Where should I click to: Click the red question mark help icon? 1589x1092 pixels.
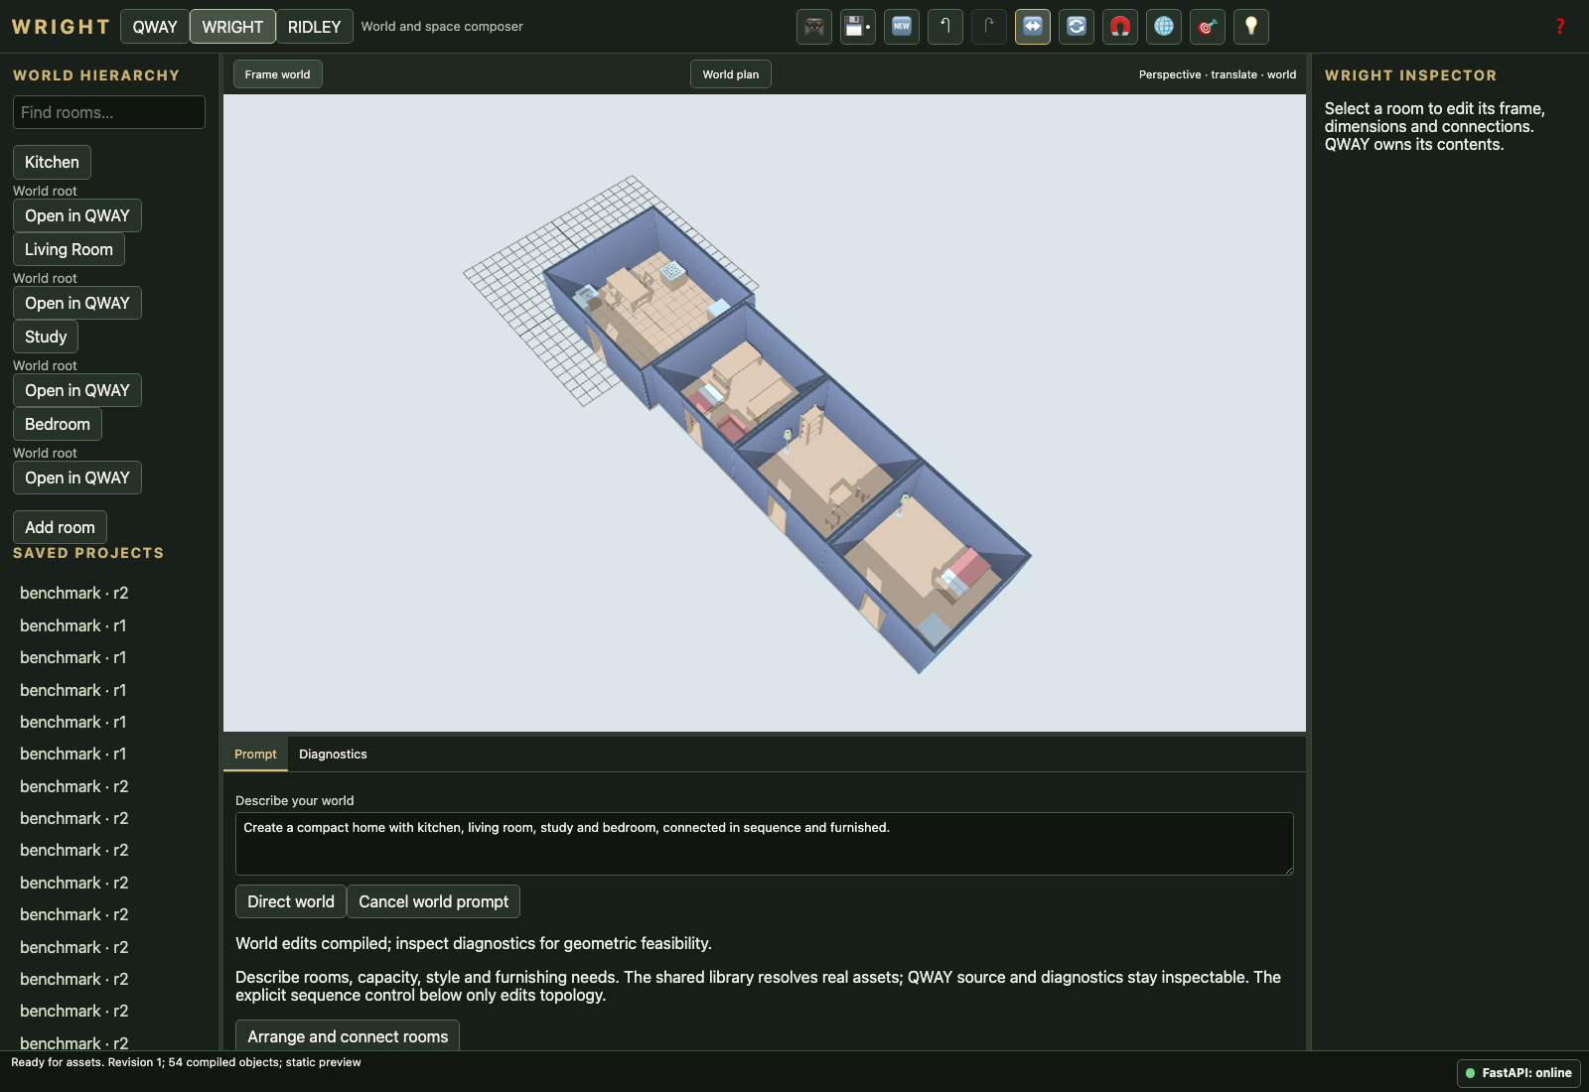pyautogui.click(x=1560, y=27)
